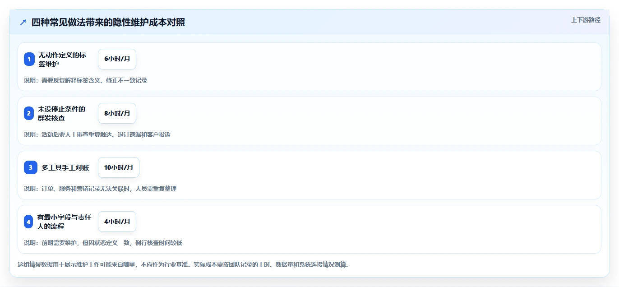Image resolution: width=619 pixels, height=287 pixels.
Task: Select the label 多工具手工对账
Action: (65, 168)
